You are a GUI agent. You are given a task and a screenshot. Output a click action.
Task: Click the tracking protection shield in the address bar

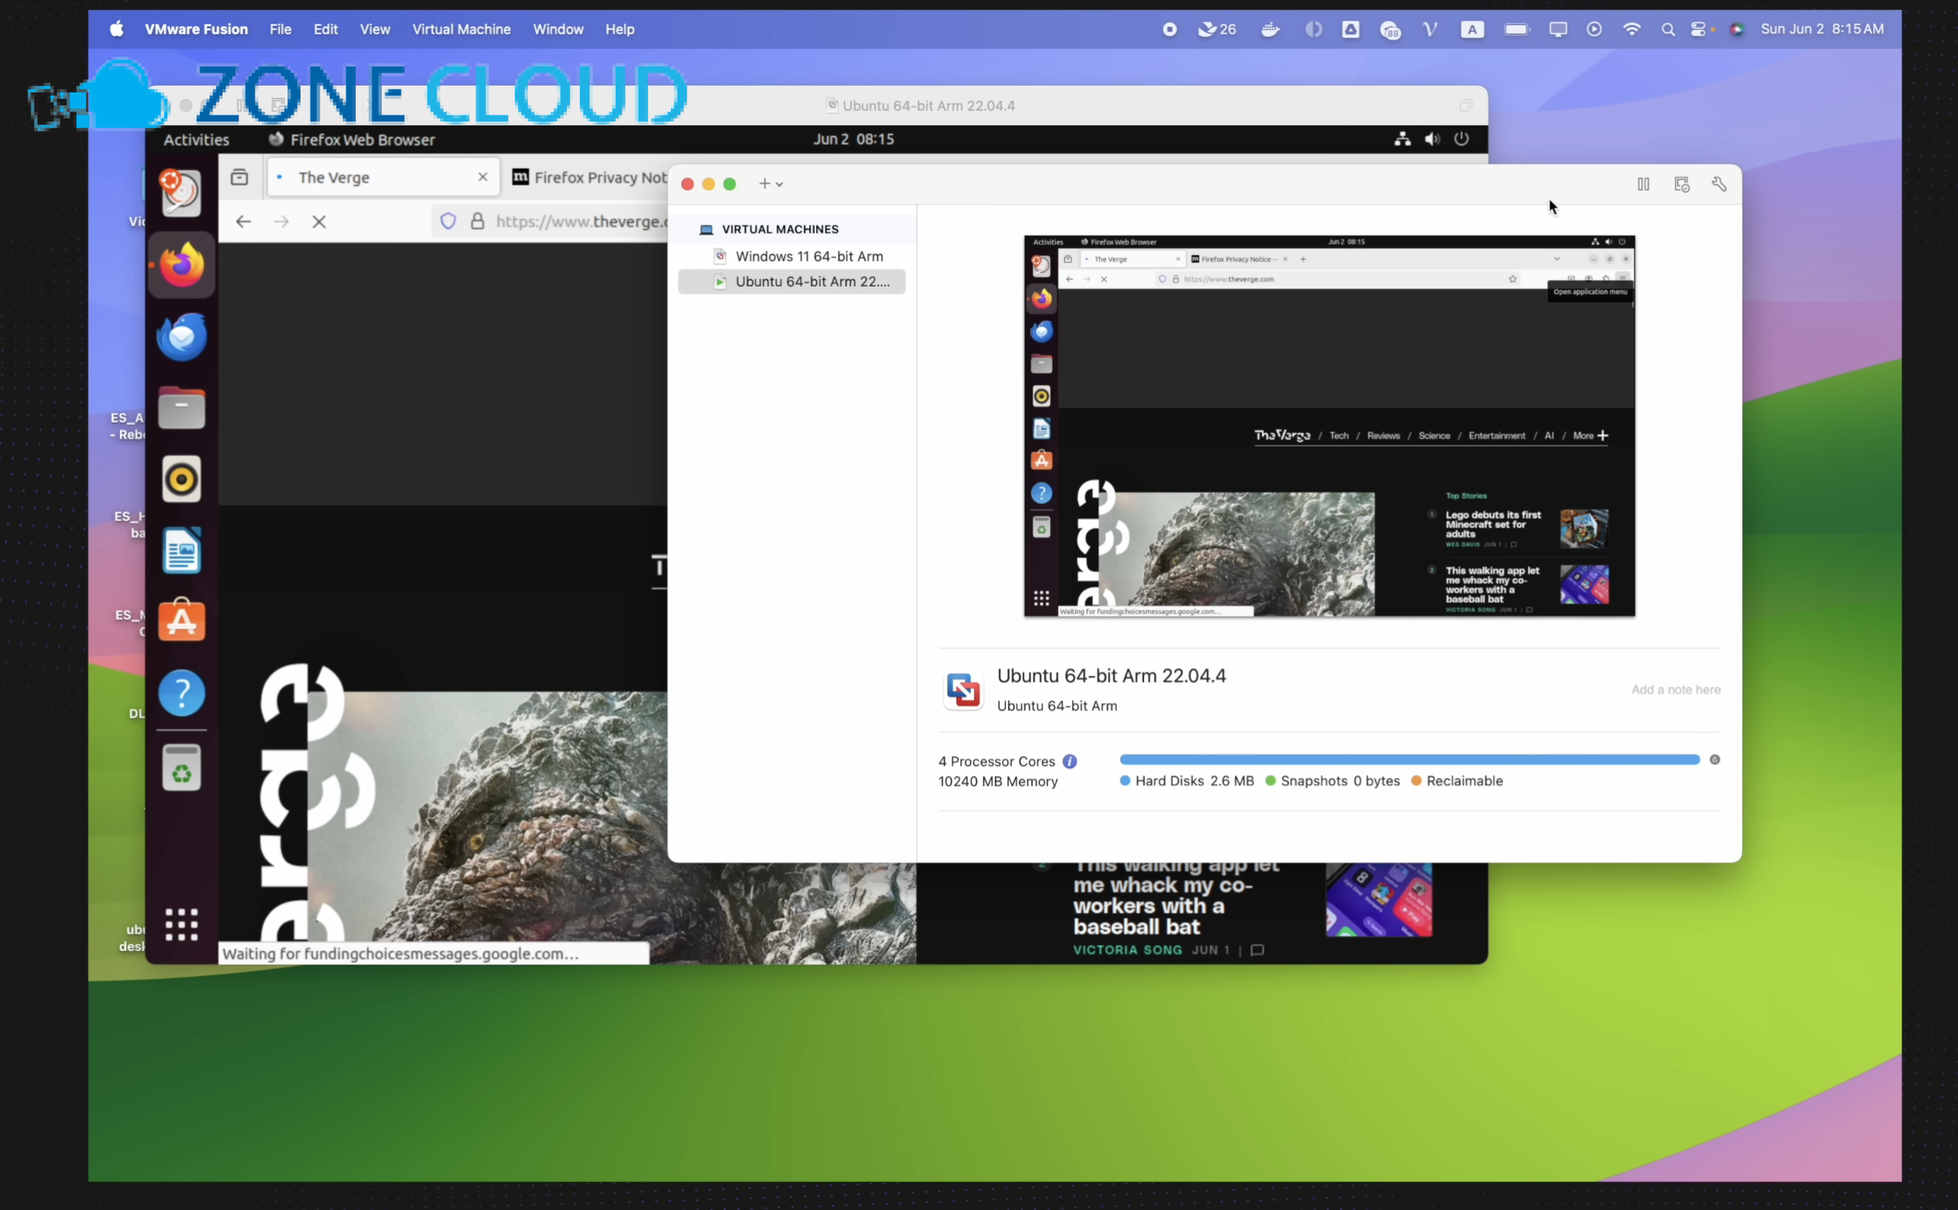coord(448,222)
